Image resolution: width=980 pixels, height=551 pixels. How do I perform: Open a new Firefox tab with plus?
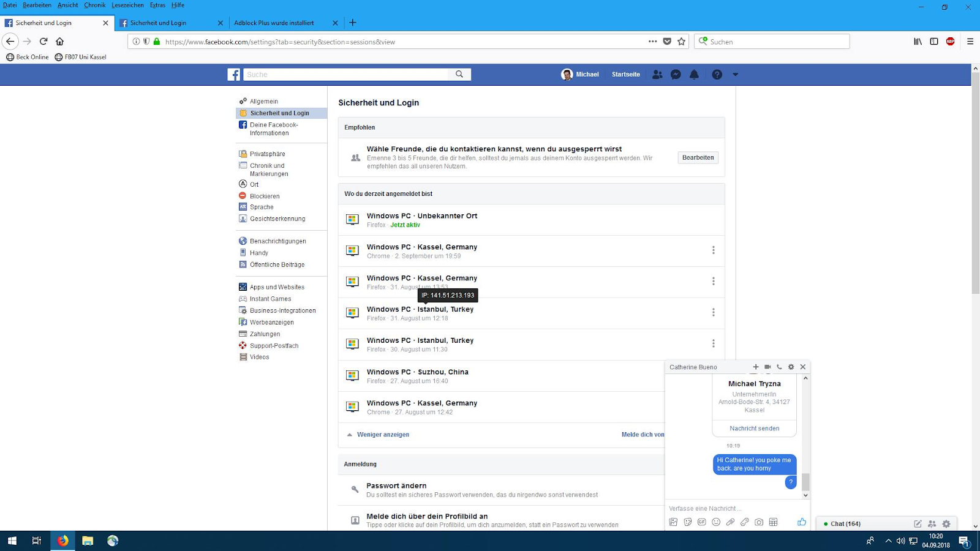(353, 23)
